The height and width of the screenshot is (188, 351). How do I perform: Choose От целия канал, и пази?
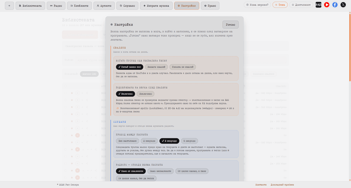pyautogui.click(x=192, y=171)
